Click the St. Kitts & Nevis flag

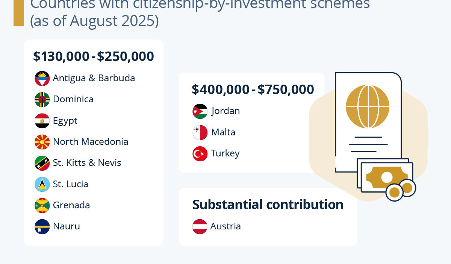tap(42, 163)
